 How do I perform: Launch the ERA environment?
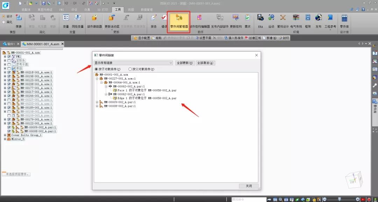[x=260, y=21]
